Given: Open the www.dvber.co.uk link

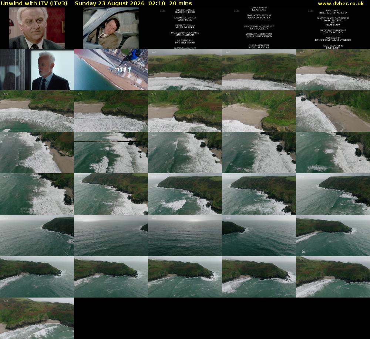Looking at the screenshot, I should point(341,4).
